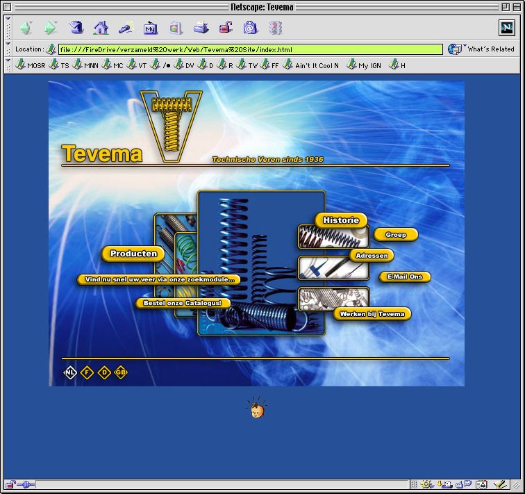
Task: Go back with the Back arrow
Action: click(x=26, y=28)
